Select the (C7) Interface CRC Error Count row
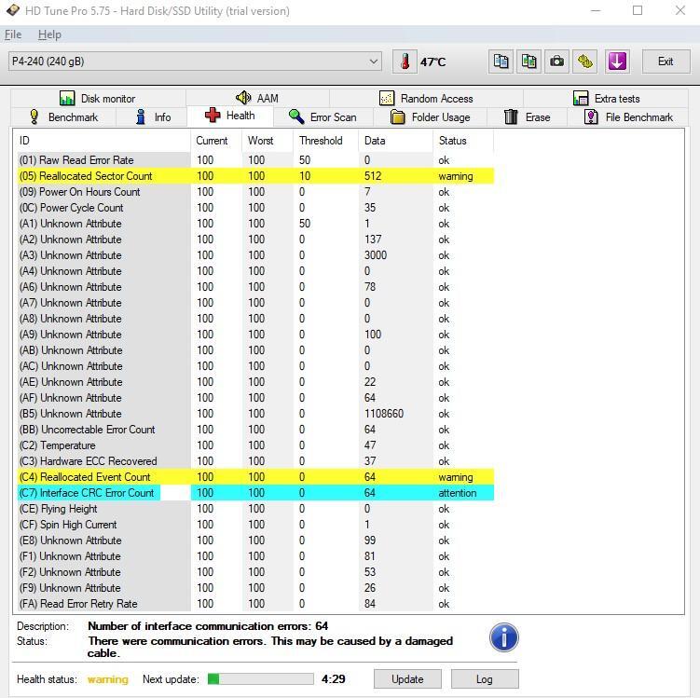This screenshot has width=700, height=698. (x=255, y=493)
